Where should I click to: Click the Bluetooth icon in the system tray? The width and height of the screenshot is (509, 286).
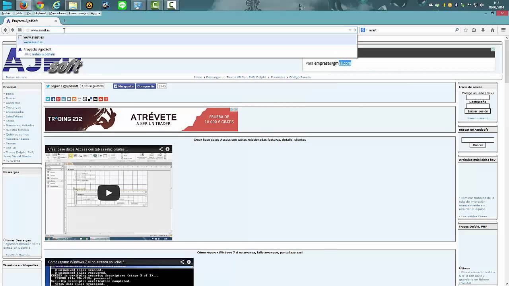tap(456, 5)
